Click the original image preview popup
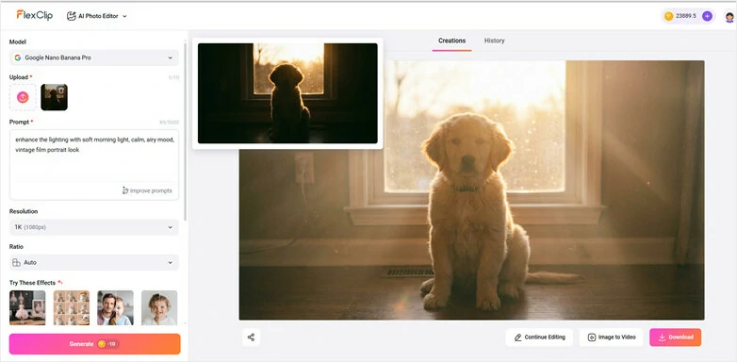737x362 pixels. click(287, 93)
